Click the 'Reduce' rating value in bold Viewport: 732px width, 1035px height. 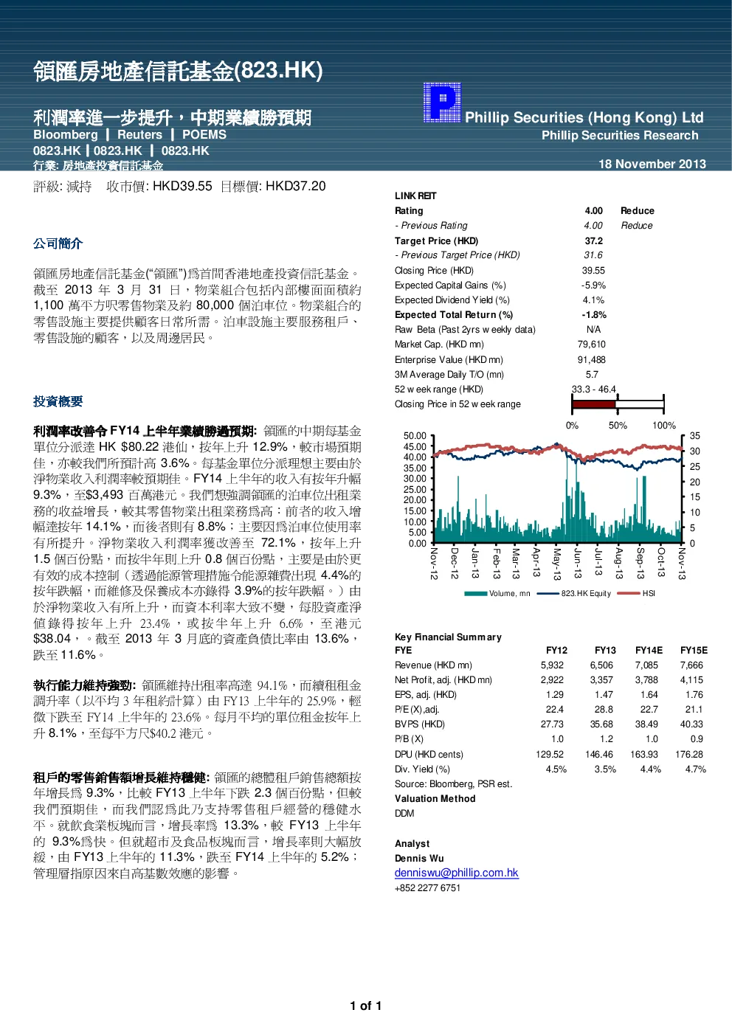pos(638,211)
